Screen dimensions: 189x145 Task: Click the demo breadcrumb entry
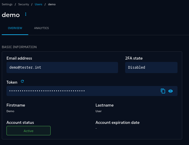click(x=52, y=4)
